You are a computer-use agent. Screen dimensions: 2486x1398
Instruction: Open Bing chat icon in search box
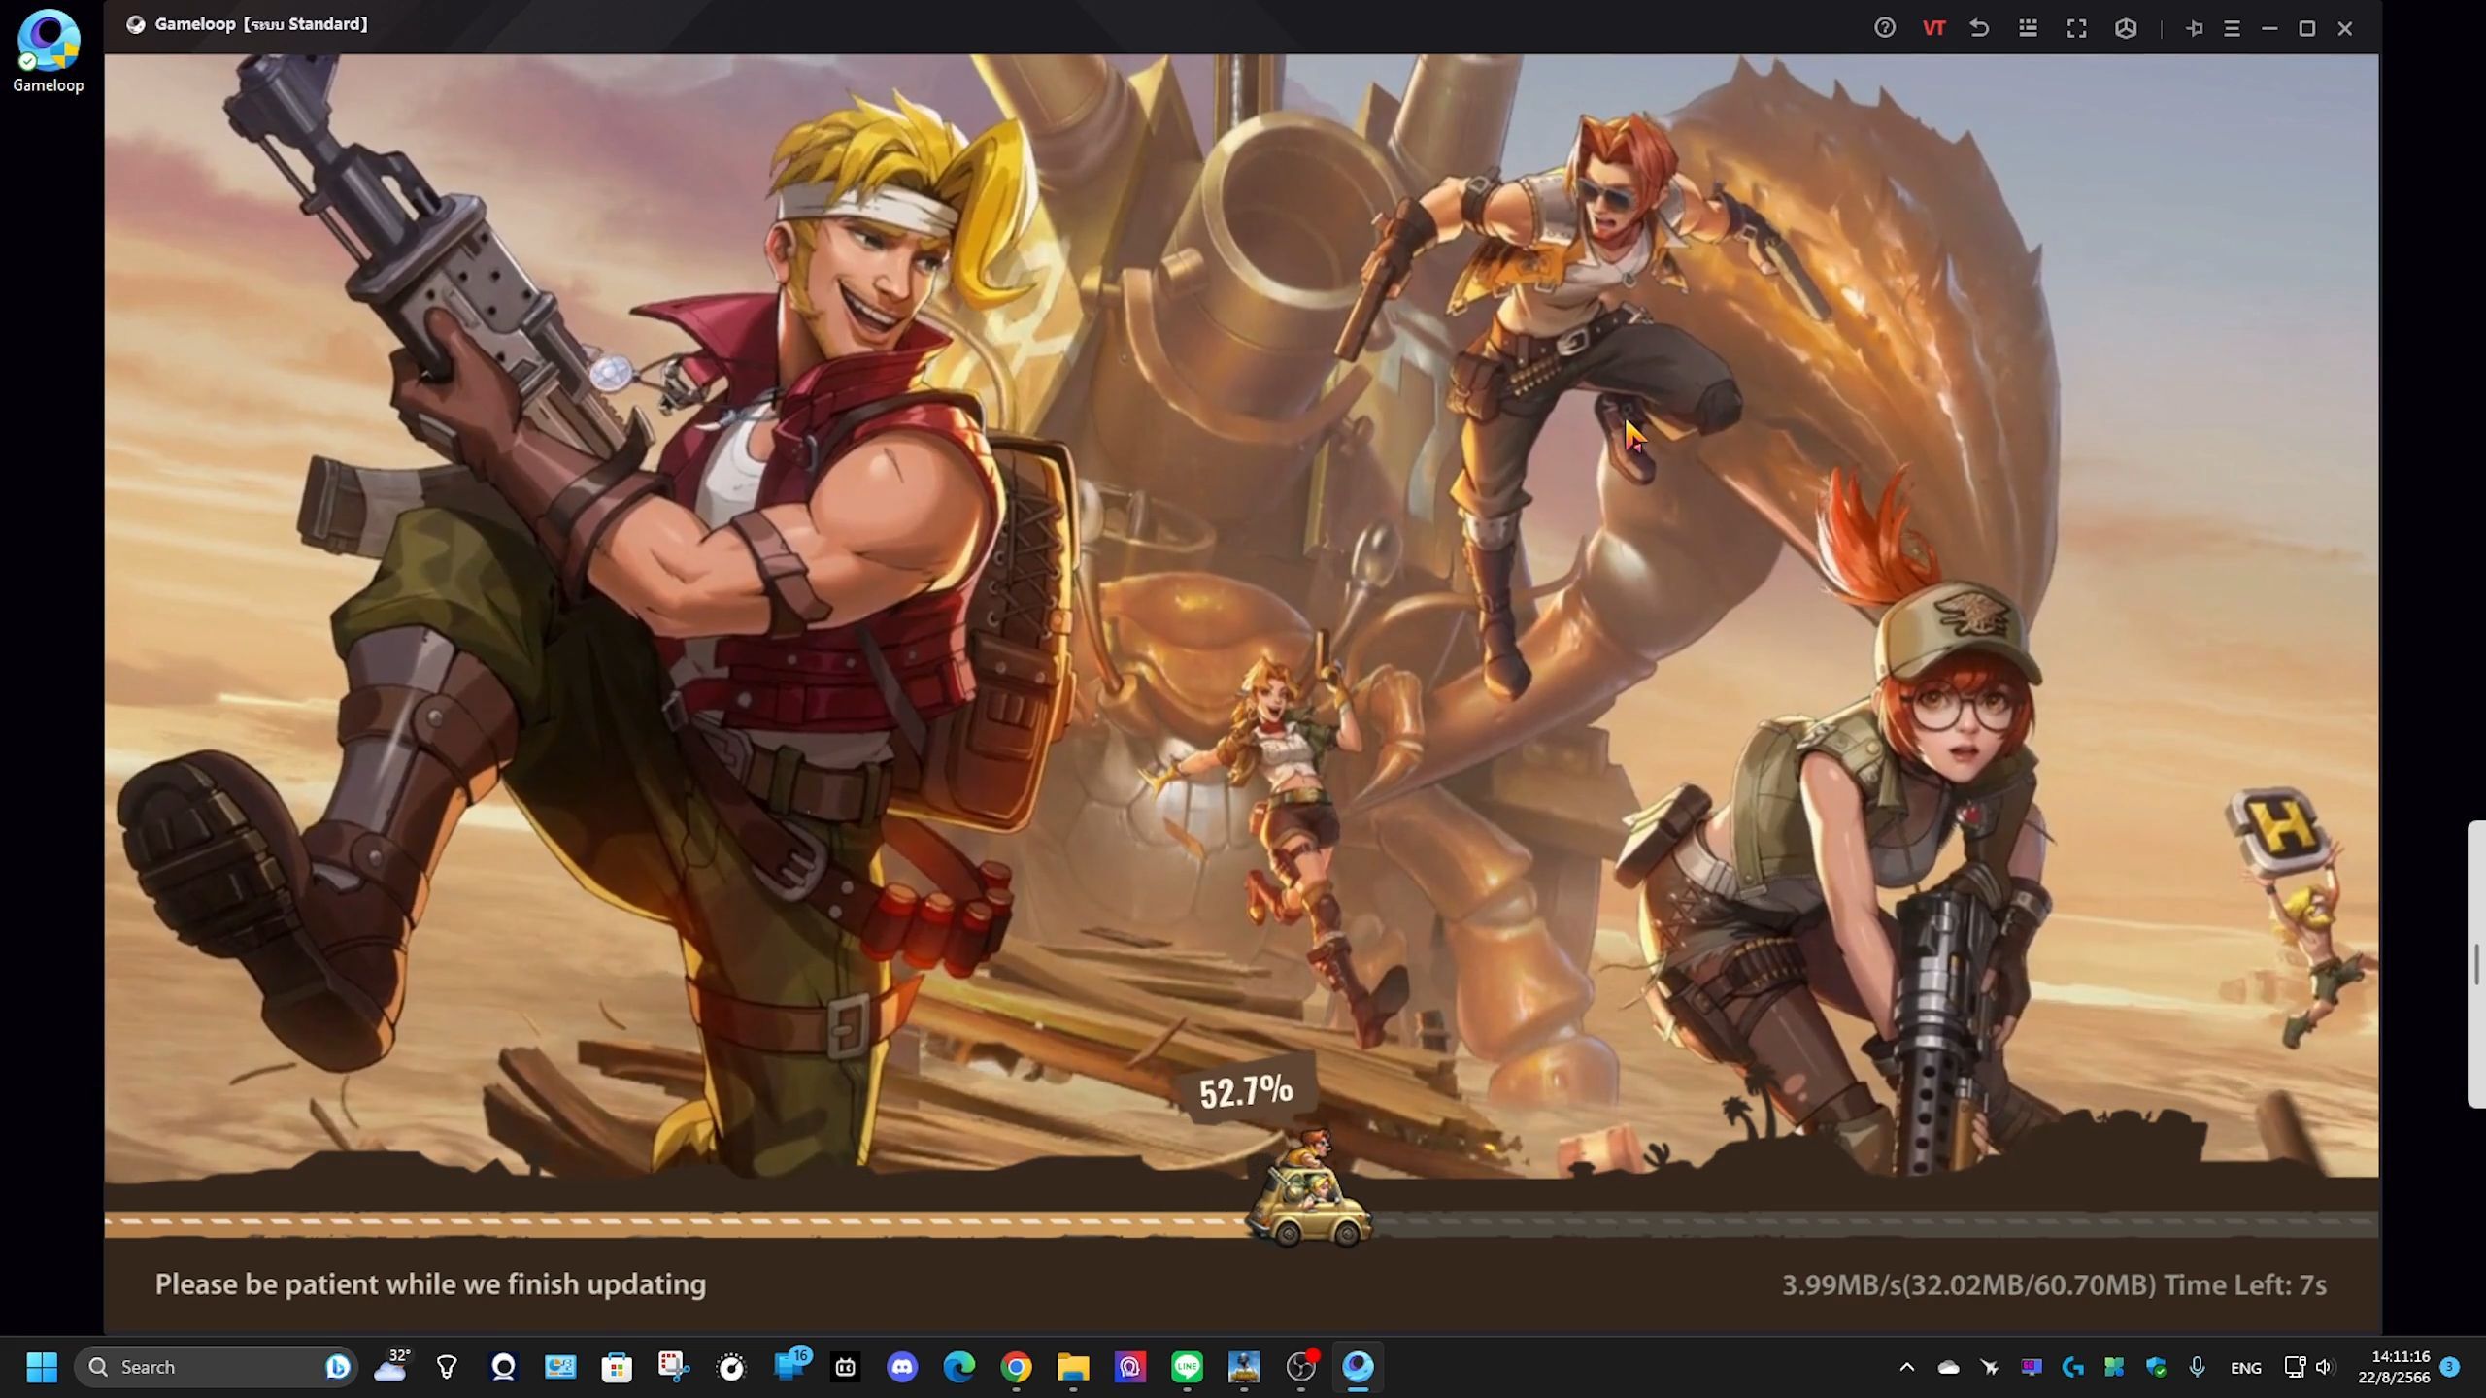(x=337, y=1367)
